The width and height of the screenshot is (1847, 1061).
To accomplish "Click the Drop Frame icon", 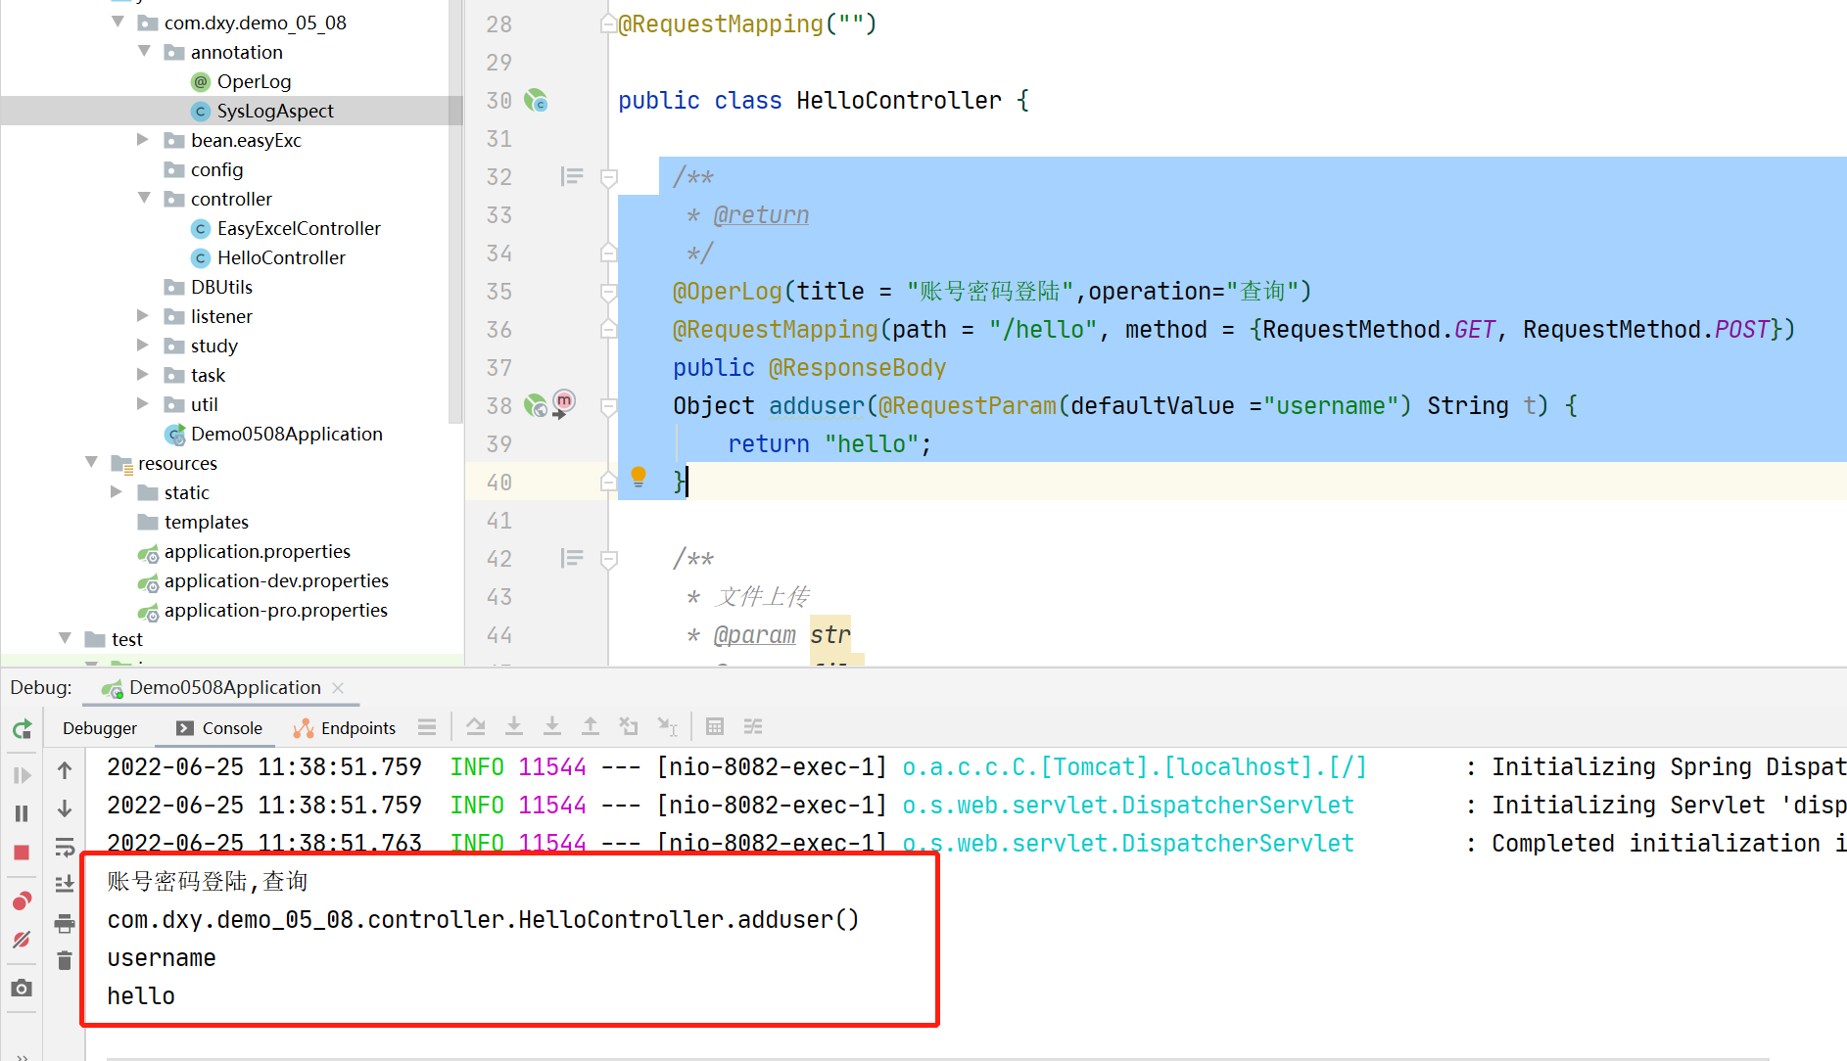I will pos(629,726).
